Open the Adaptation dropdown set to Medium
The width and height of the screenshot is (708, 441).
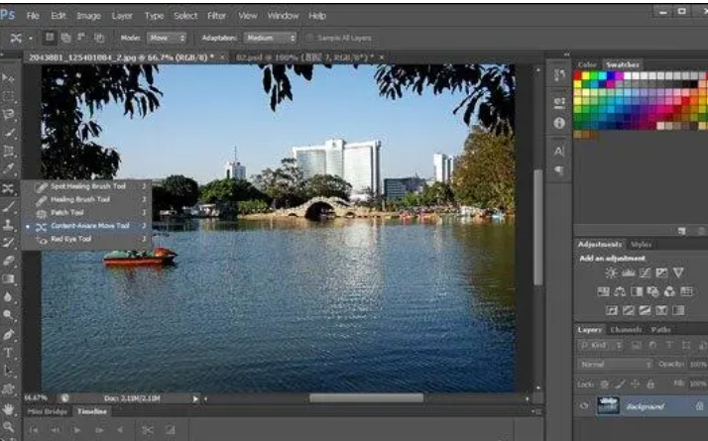click(x=271, y=38)
